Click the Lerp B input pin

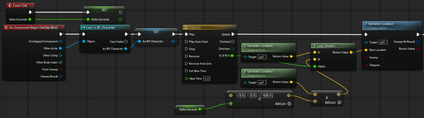[x=315, y=59]
